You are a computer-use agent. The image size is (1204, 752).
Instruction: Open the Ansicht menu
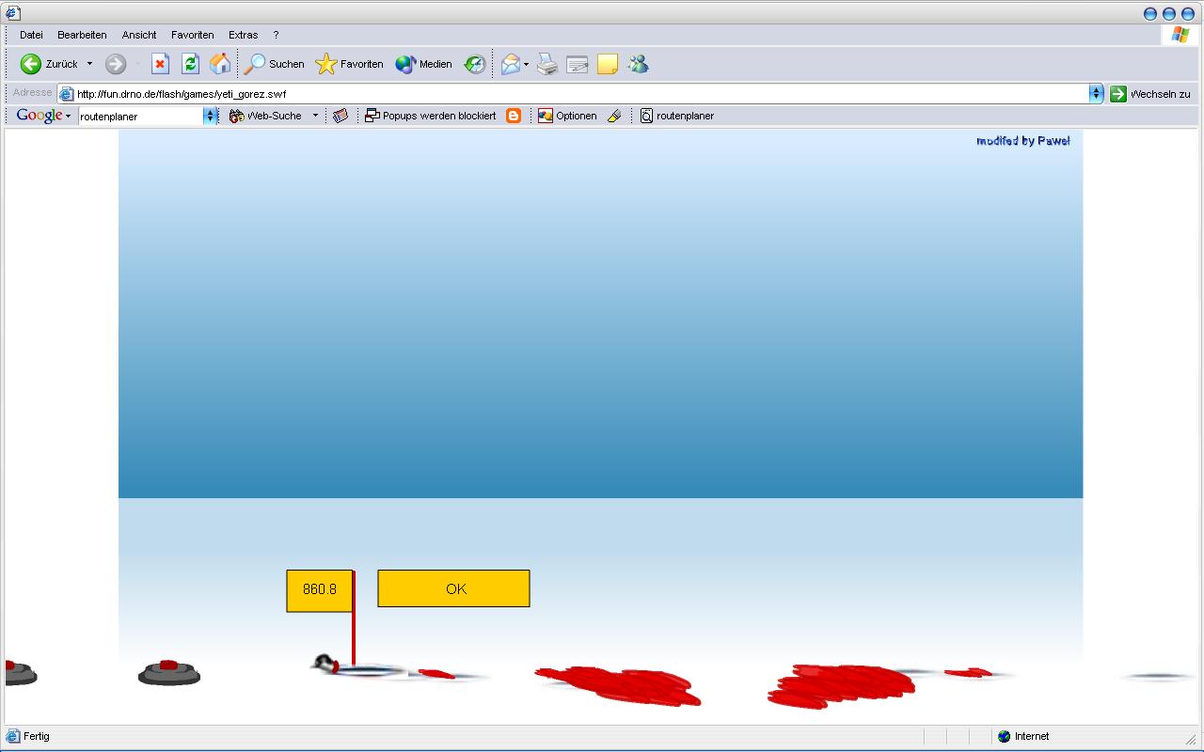[139, 35]
